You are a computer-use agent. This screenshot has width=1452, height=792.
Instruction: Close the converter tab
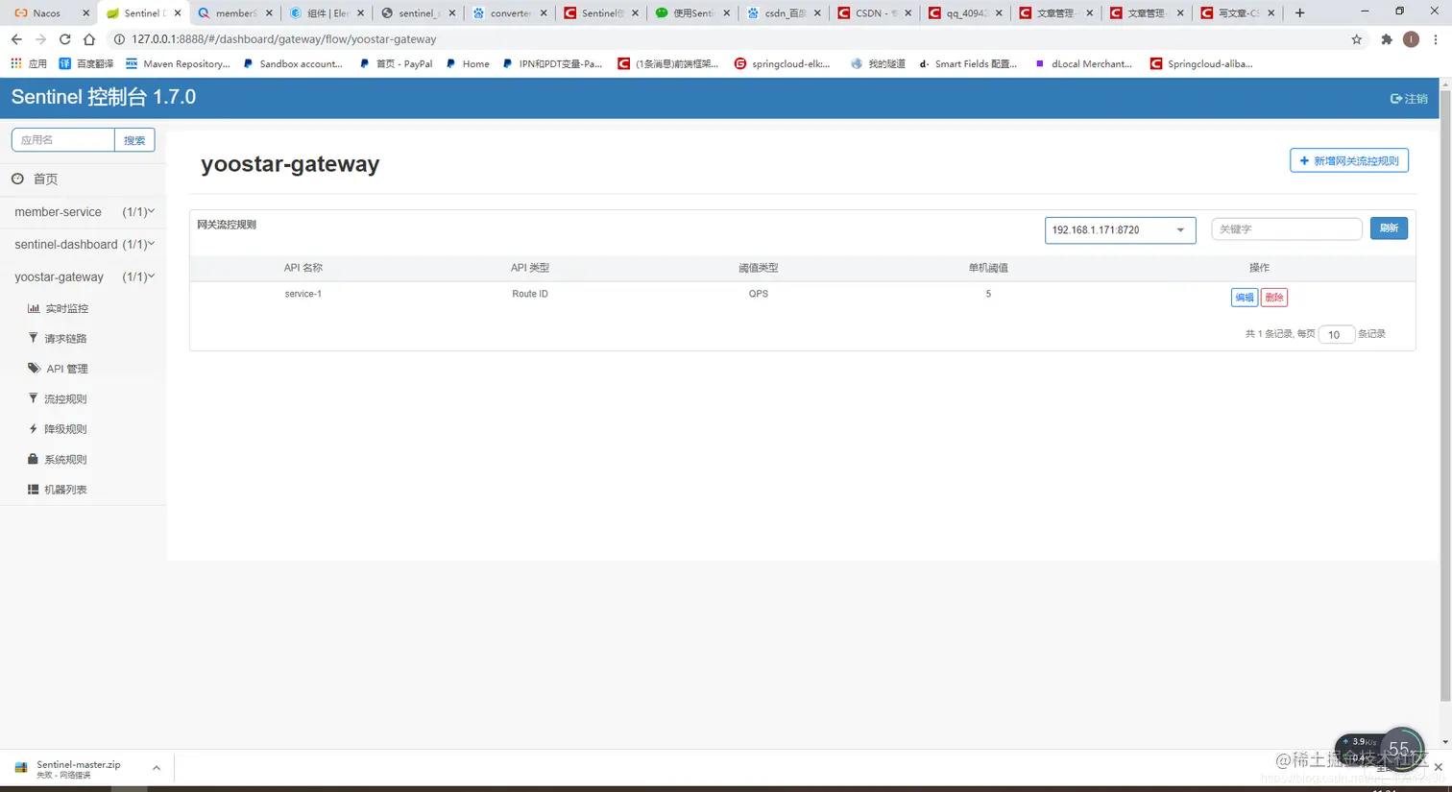pyautogui.click(x=544, y=13)
